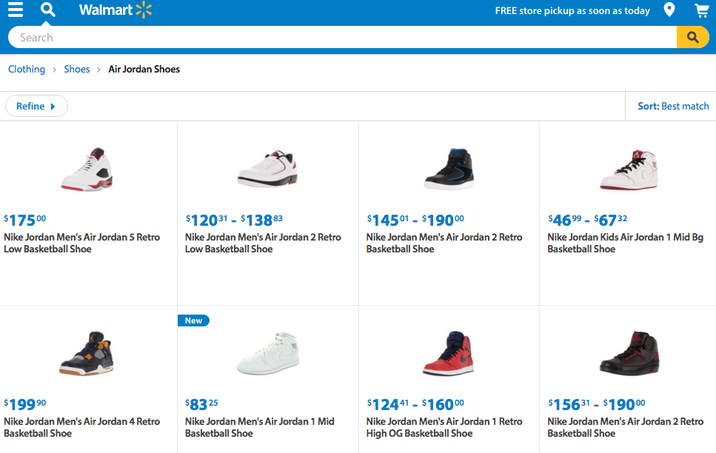Open the red Air Jordan 1 Retro High image
Viewport: 716px width, 453px height.
coord(449,353)
